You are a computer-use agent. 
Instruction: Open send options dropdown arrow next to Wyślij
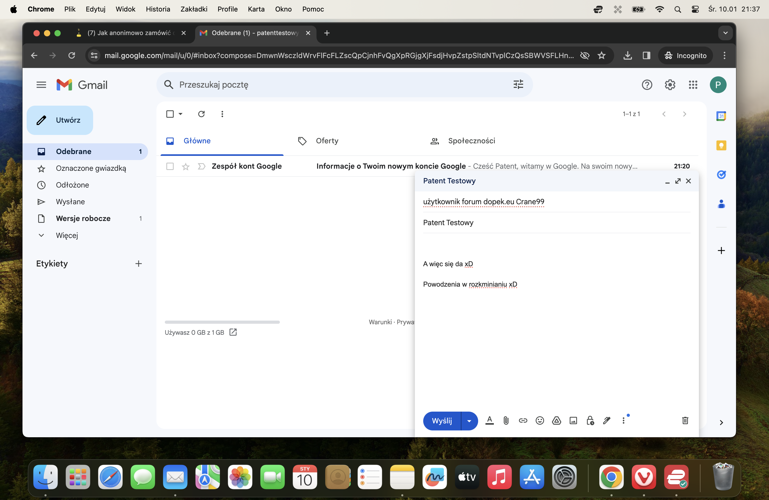click(470, 421)
